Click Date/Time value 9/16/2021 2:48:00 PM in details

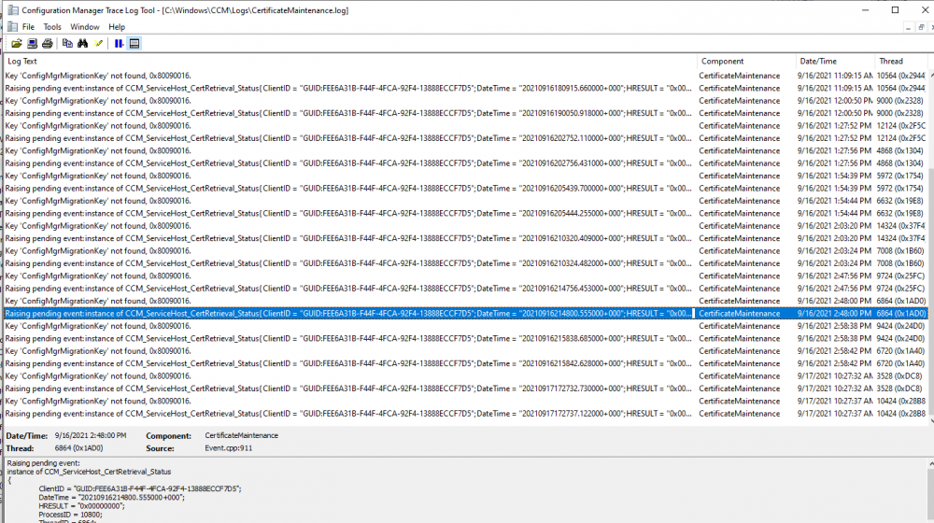[x=91, y=435]
